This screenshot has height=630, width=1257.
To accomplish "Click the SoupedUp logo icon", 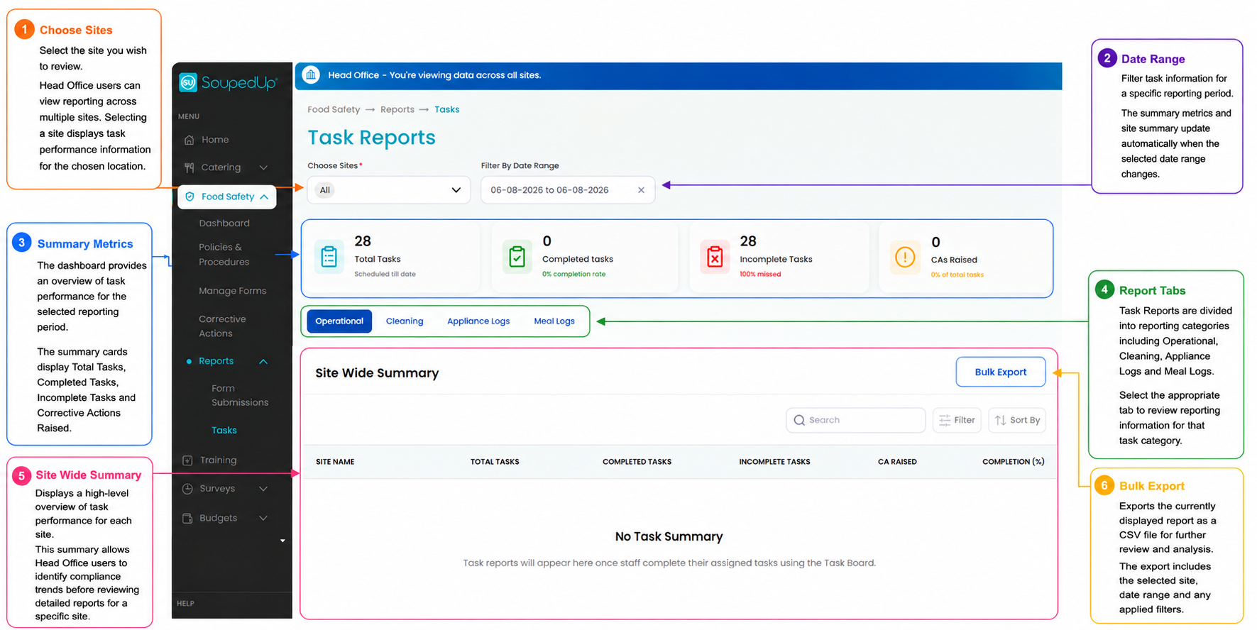I will pyautogui.click(x=187, y=83).
